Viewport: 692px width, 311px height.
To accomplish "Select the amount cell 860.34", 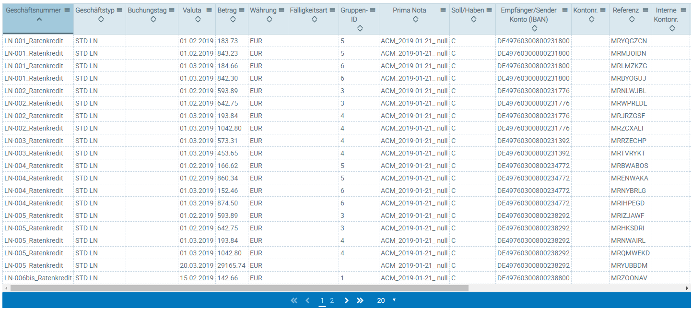I will 231,178.
